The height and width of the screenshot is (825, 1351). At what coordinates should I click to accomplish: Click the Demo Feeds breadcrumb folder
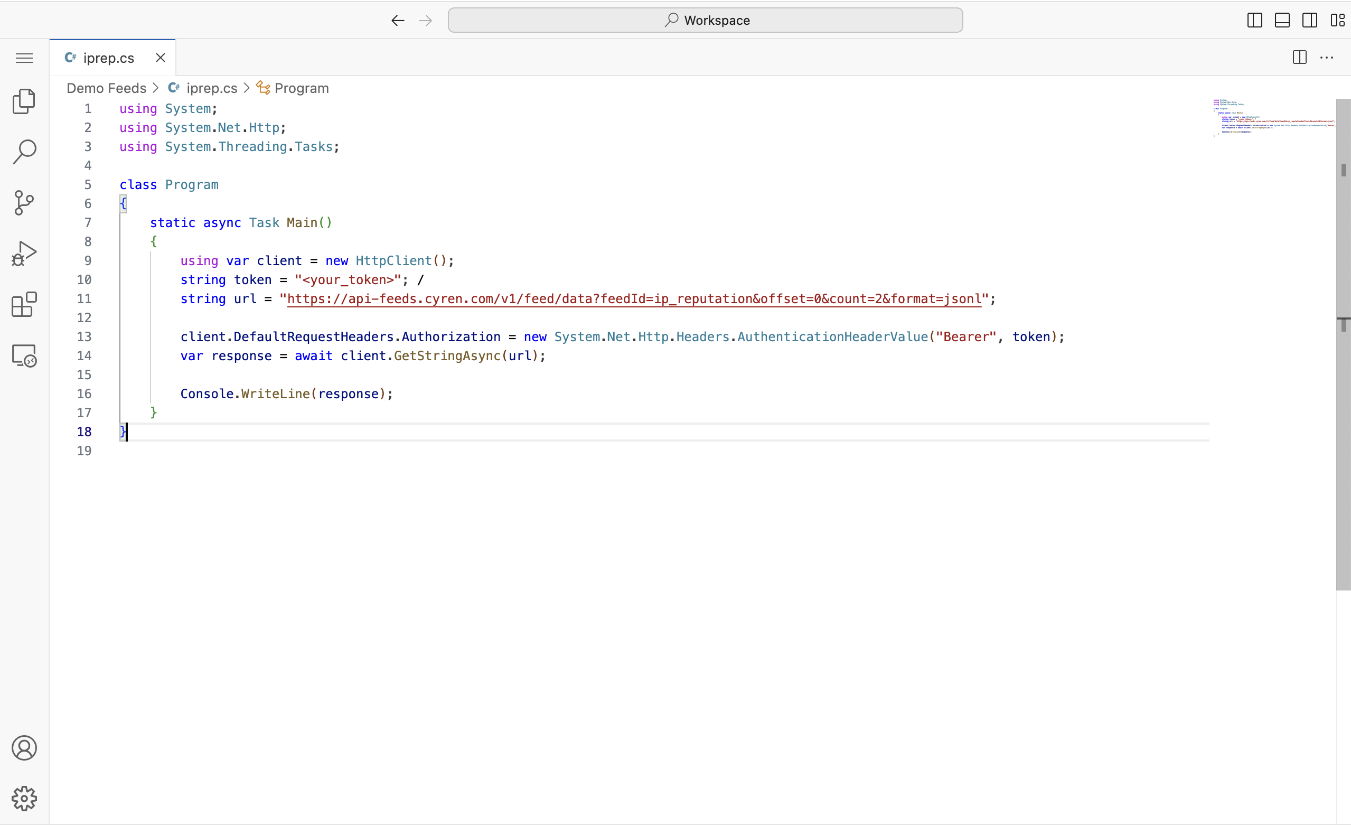point(106,88)
